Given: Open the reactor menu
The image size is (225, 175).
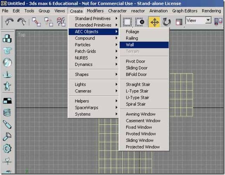Looking at the screenshot, I should (138, 11).
